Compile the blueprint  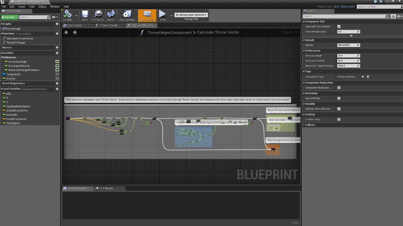click(68, 15)
